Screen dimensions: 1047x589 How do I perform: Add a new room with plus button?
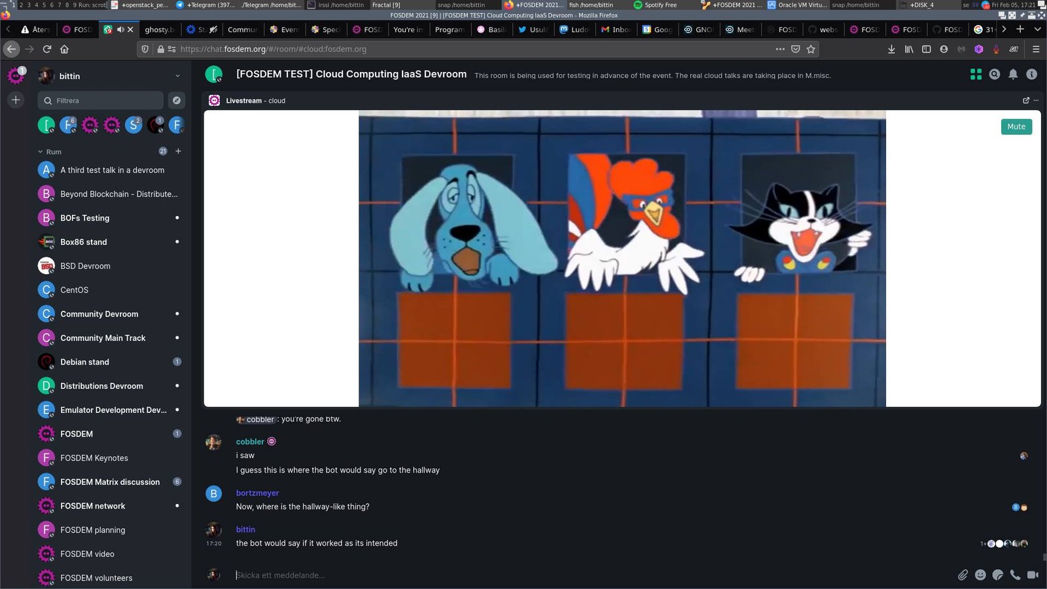[178, 151]
